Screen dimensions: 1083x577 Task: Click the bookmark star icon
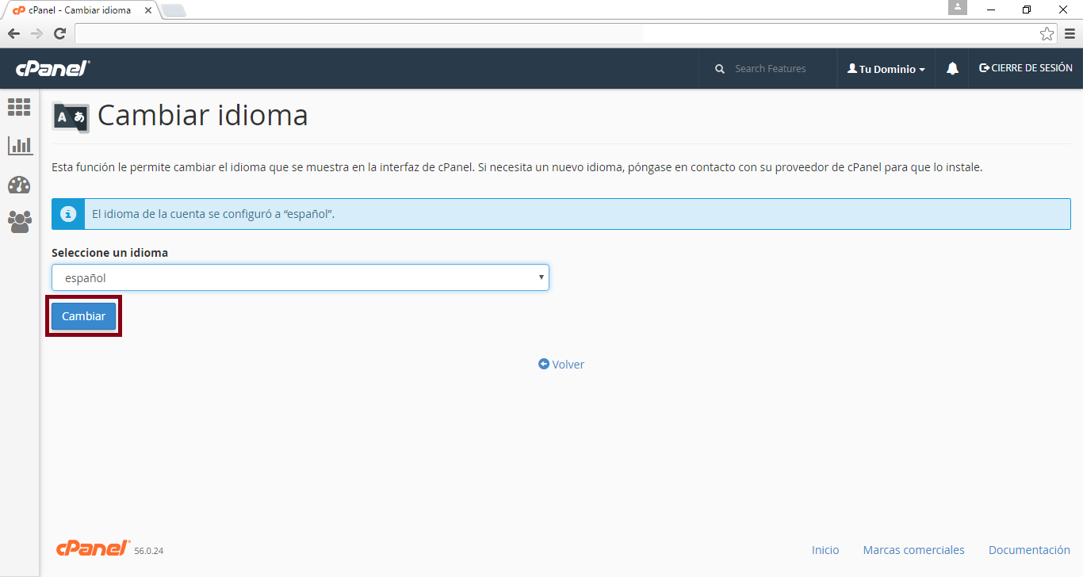pos(1047,33)
